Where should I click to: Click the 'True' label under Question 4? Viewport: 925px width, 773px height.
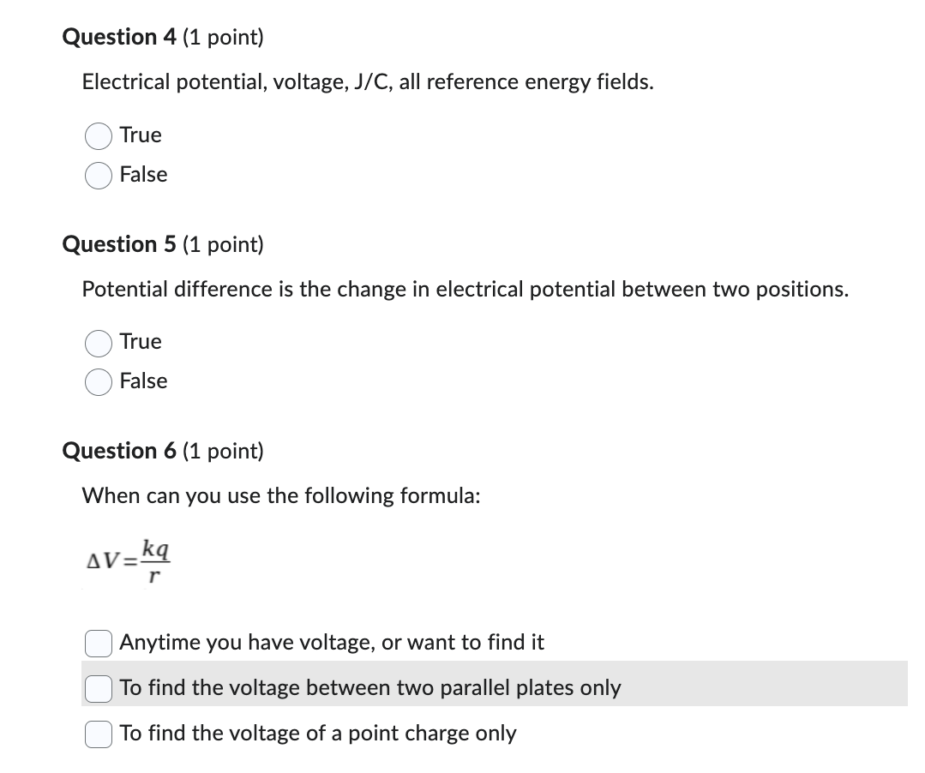coord(140,135)
